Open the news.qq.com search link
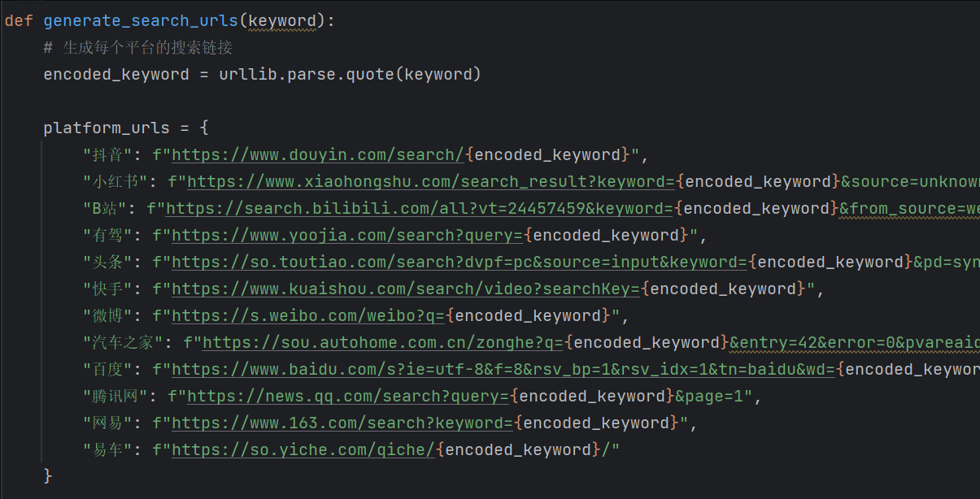Image resolution: width=980 pixels, height=499 pixels. click(349, 397)
